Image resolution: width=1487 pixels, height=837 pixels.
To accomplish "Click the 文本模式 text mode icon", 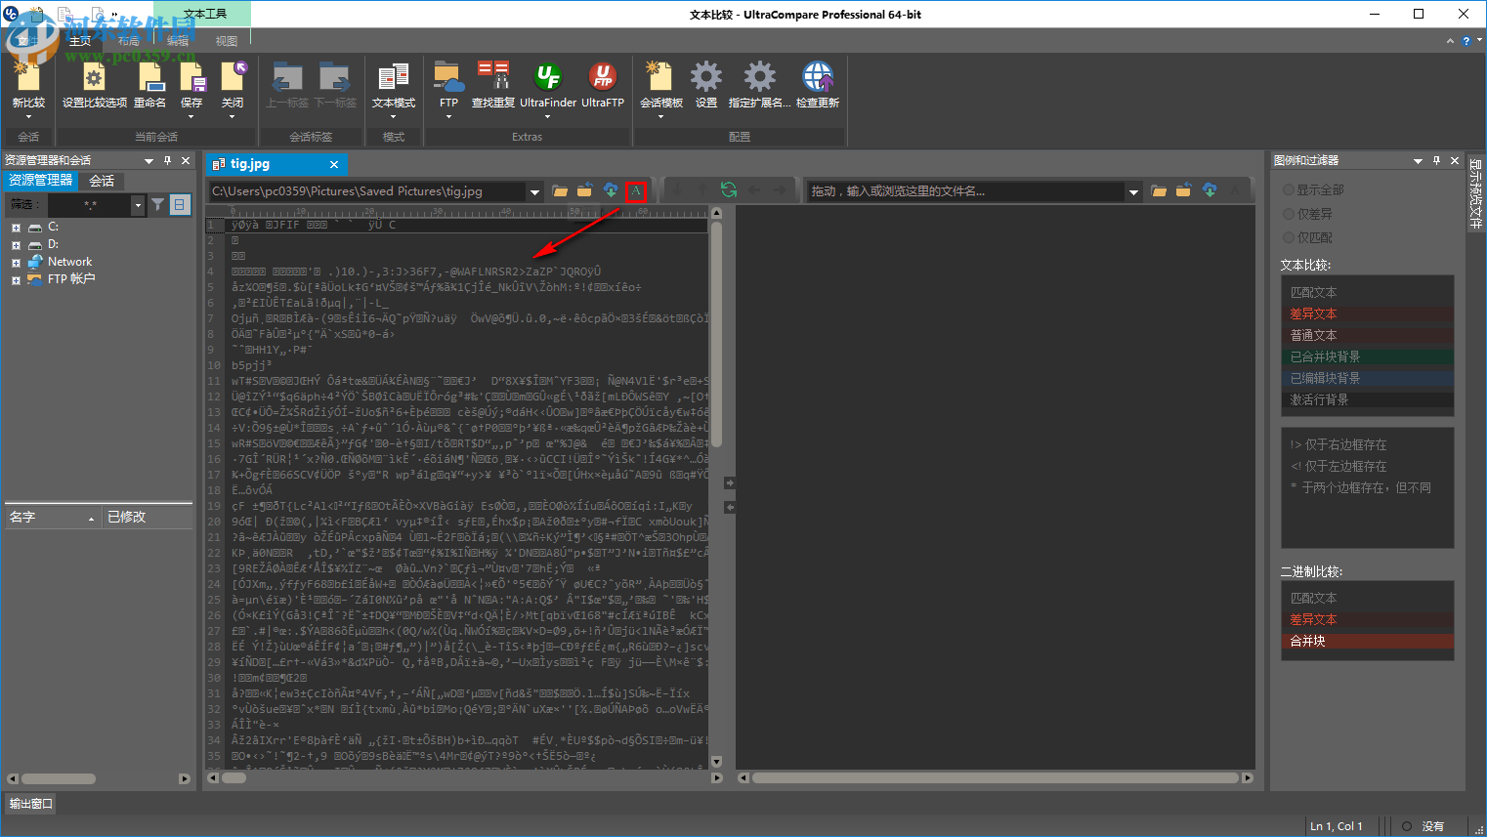I will pyautogui.click(x=394, y=77).
